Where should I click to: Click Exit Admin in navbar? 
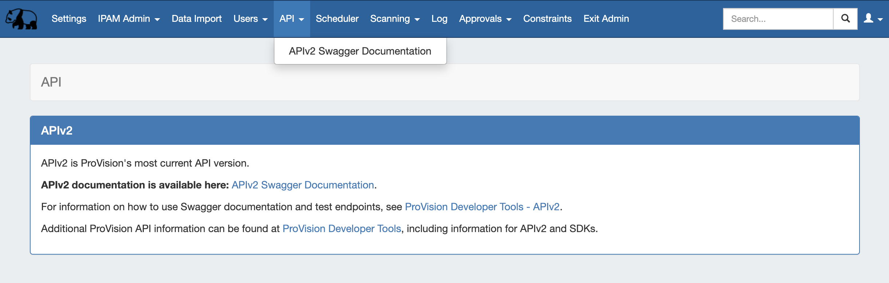pyautogui.click(x=606, y=19)
